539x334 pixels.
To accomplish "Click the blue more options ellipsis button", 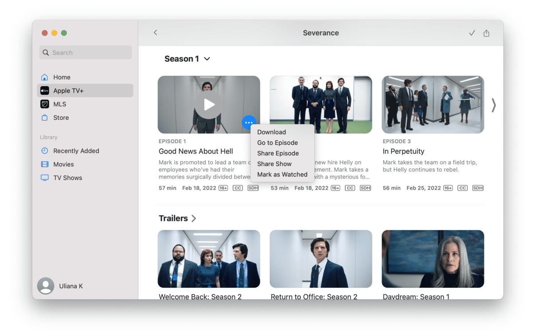I will 249,122.
